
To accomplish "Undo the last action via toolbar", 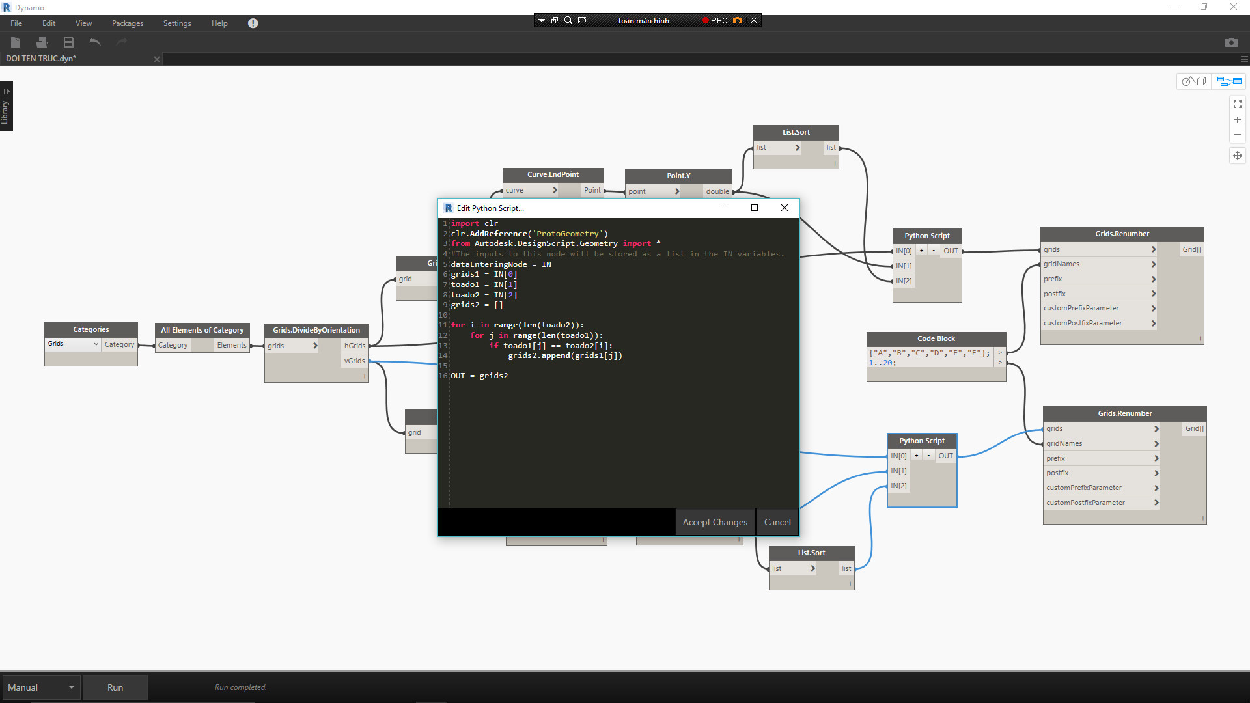I will tap(95, 42).
